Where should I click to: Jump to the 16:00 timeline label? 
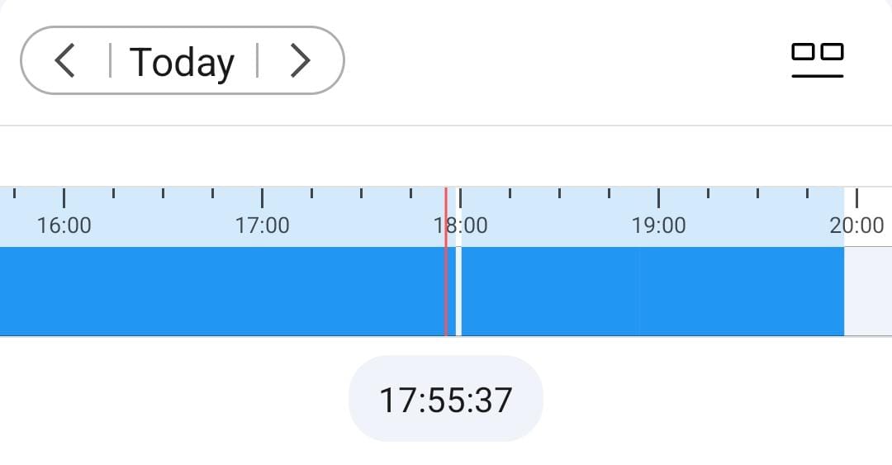coord(64,225)
